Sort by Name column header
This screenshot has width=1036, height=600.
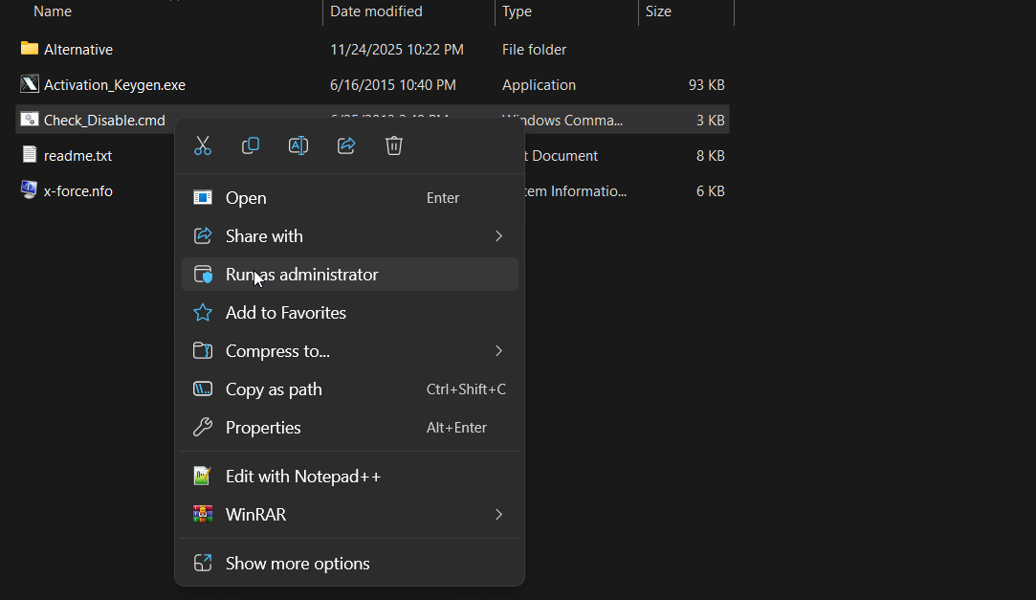point(53,11)
